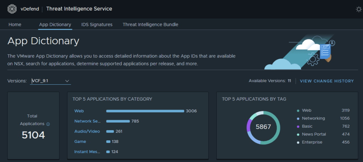The image size is (363, 162).
Task: Click the TOP 5 APPLICATIONS BY TAG heading
Action: (x=254, y=99)
